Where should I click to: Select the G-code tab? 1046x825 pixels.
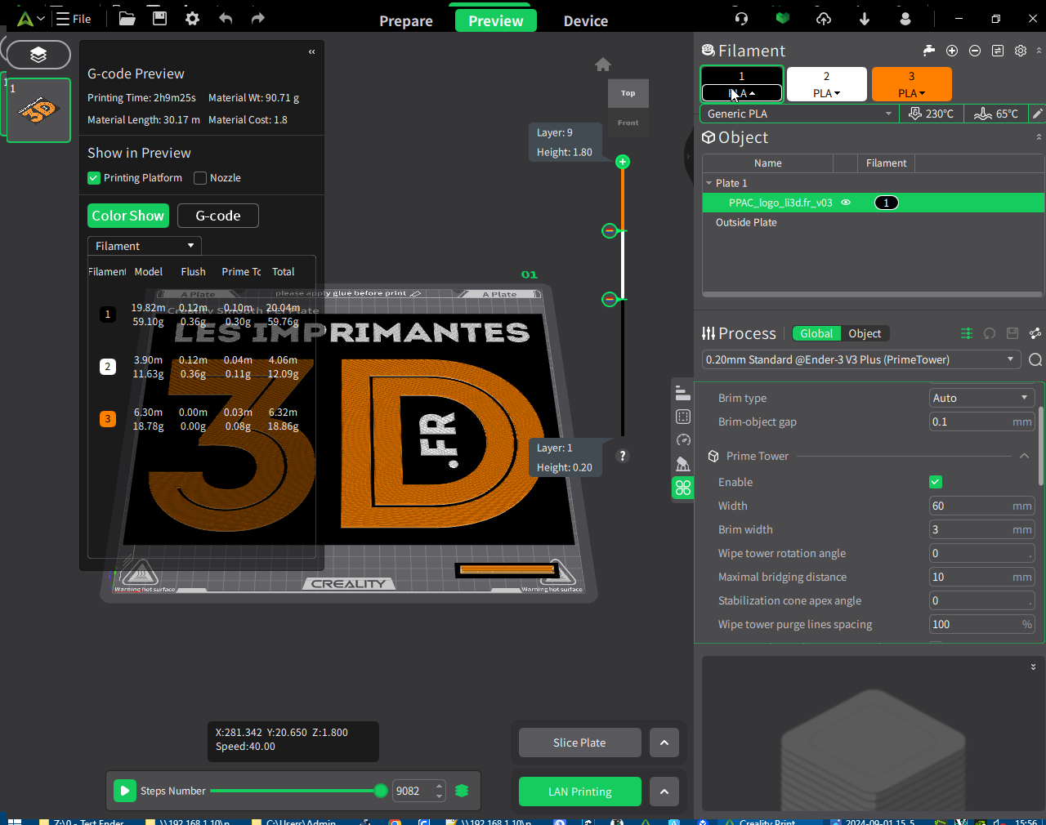[x=218, y=216]
